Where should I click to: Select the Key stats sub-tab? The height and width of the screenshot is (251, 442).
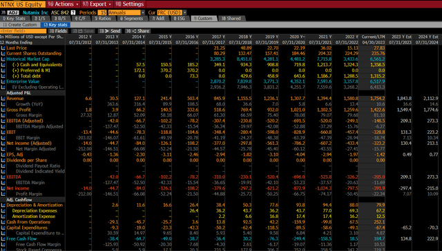tap(55, 25)
